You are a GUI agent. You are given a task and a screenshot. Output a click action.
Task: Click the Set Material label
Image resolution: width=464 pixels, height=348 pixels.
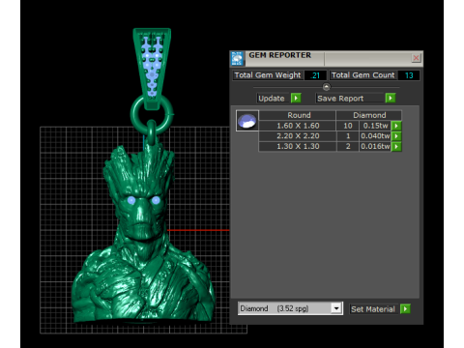(373, 309)
